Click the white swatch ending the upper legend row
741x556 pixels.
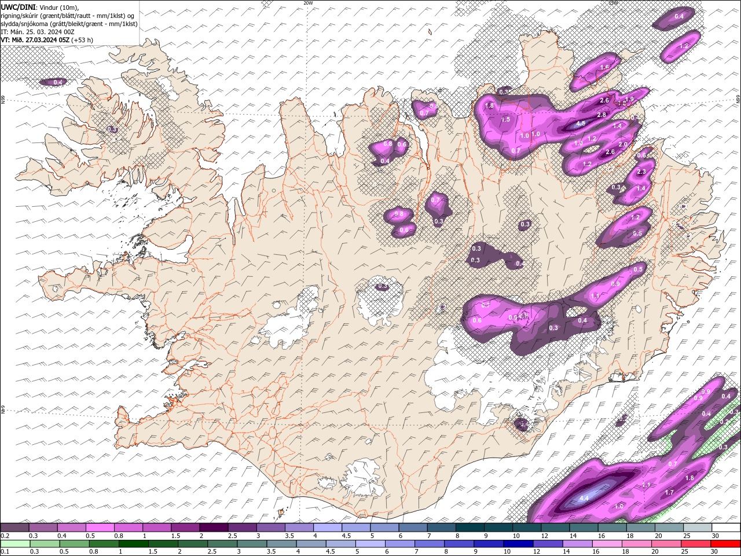(x=726, y=527)
